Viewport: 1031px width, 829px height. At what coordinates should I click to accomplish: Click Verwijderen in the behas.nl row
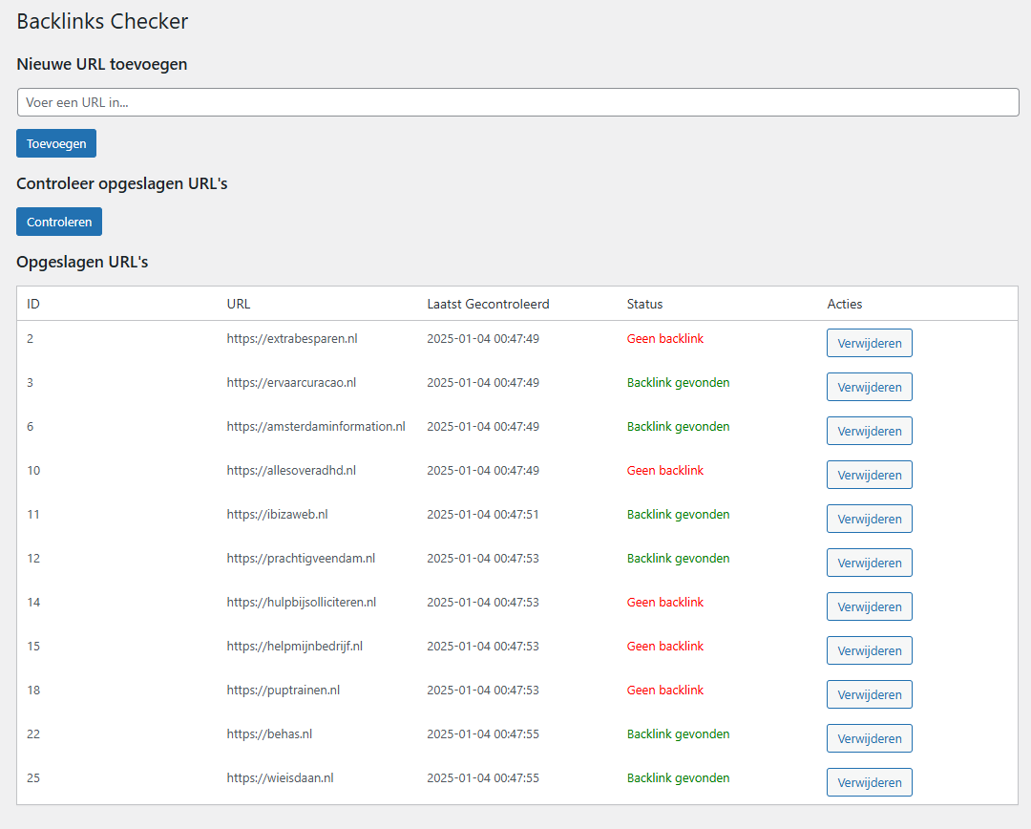click(x=870, y=738)
